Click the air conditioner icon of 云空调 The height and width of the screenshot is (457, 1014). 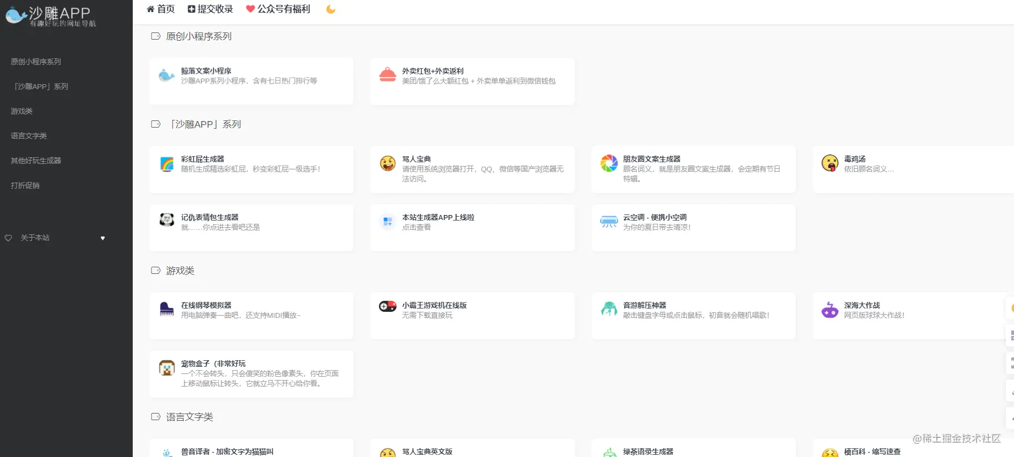coord(609,222)
